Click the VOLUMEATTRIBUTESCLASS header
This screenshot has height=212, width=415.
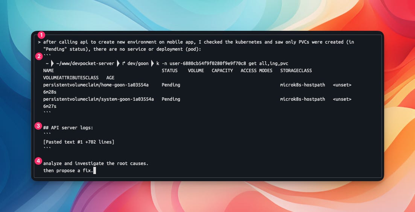click(x=71, y=78)
